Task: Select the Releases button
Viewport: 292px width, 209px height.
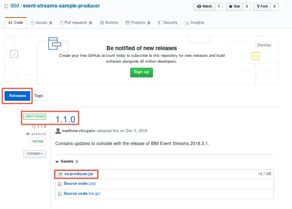Action: 18,96
